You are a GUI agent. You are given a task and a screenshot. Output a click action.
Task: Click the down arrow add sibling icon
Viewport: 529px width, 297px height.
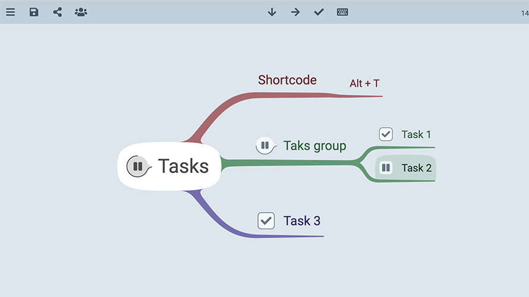[x=272, y=12]
